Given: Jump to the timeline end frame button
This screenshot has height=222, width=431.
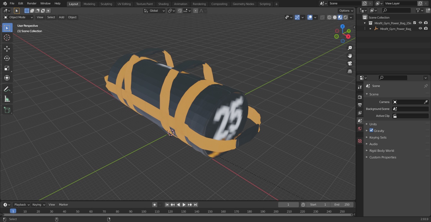Looking at the screenshot, I should pos(196,205).
